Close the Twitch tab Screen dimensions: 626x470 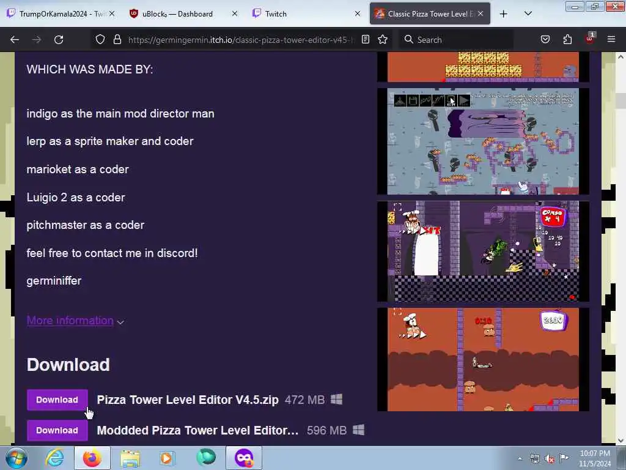click(x=358, y=13)
